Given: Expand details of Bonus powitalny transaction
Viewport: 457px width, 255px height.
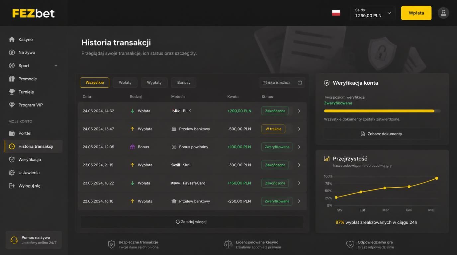Looking at the screenshot, I should pyautogui.click(x=299, y=147).
